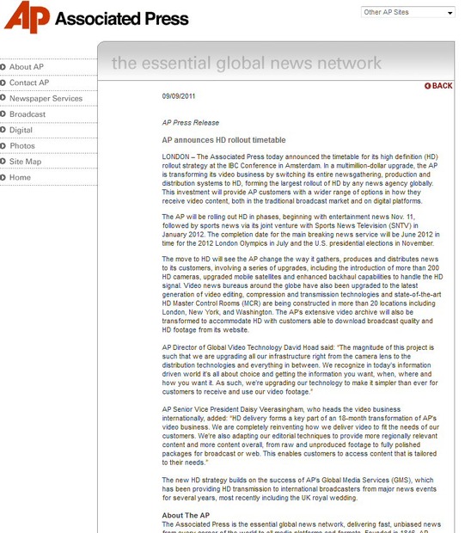Viewport: 465px width, 533px height.
Task: Click paragraph starting 'The AP will be rolling out'
Action: pos(301,230)
